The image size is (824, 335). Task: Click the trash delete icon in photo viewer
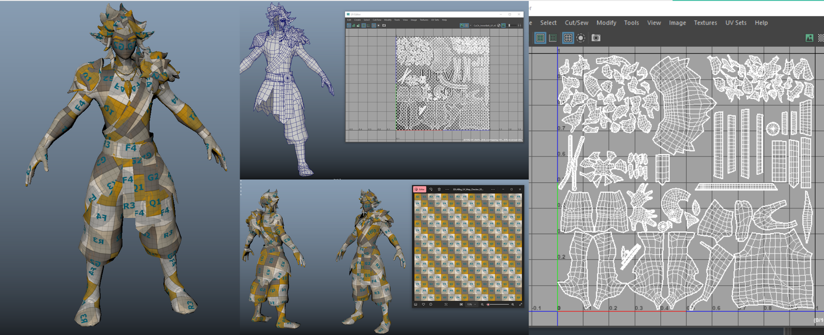click(439, 189)
